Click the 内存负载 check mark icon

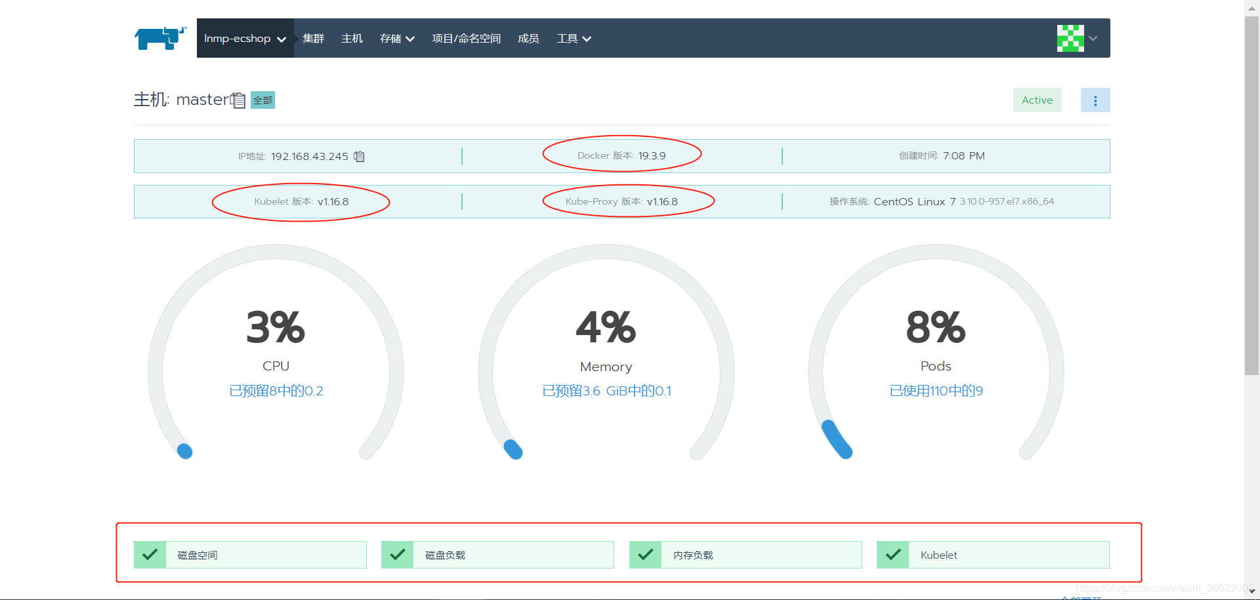click(x=645, y=555)
